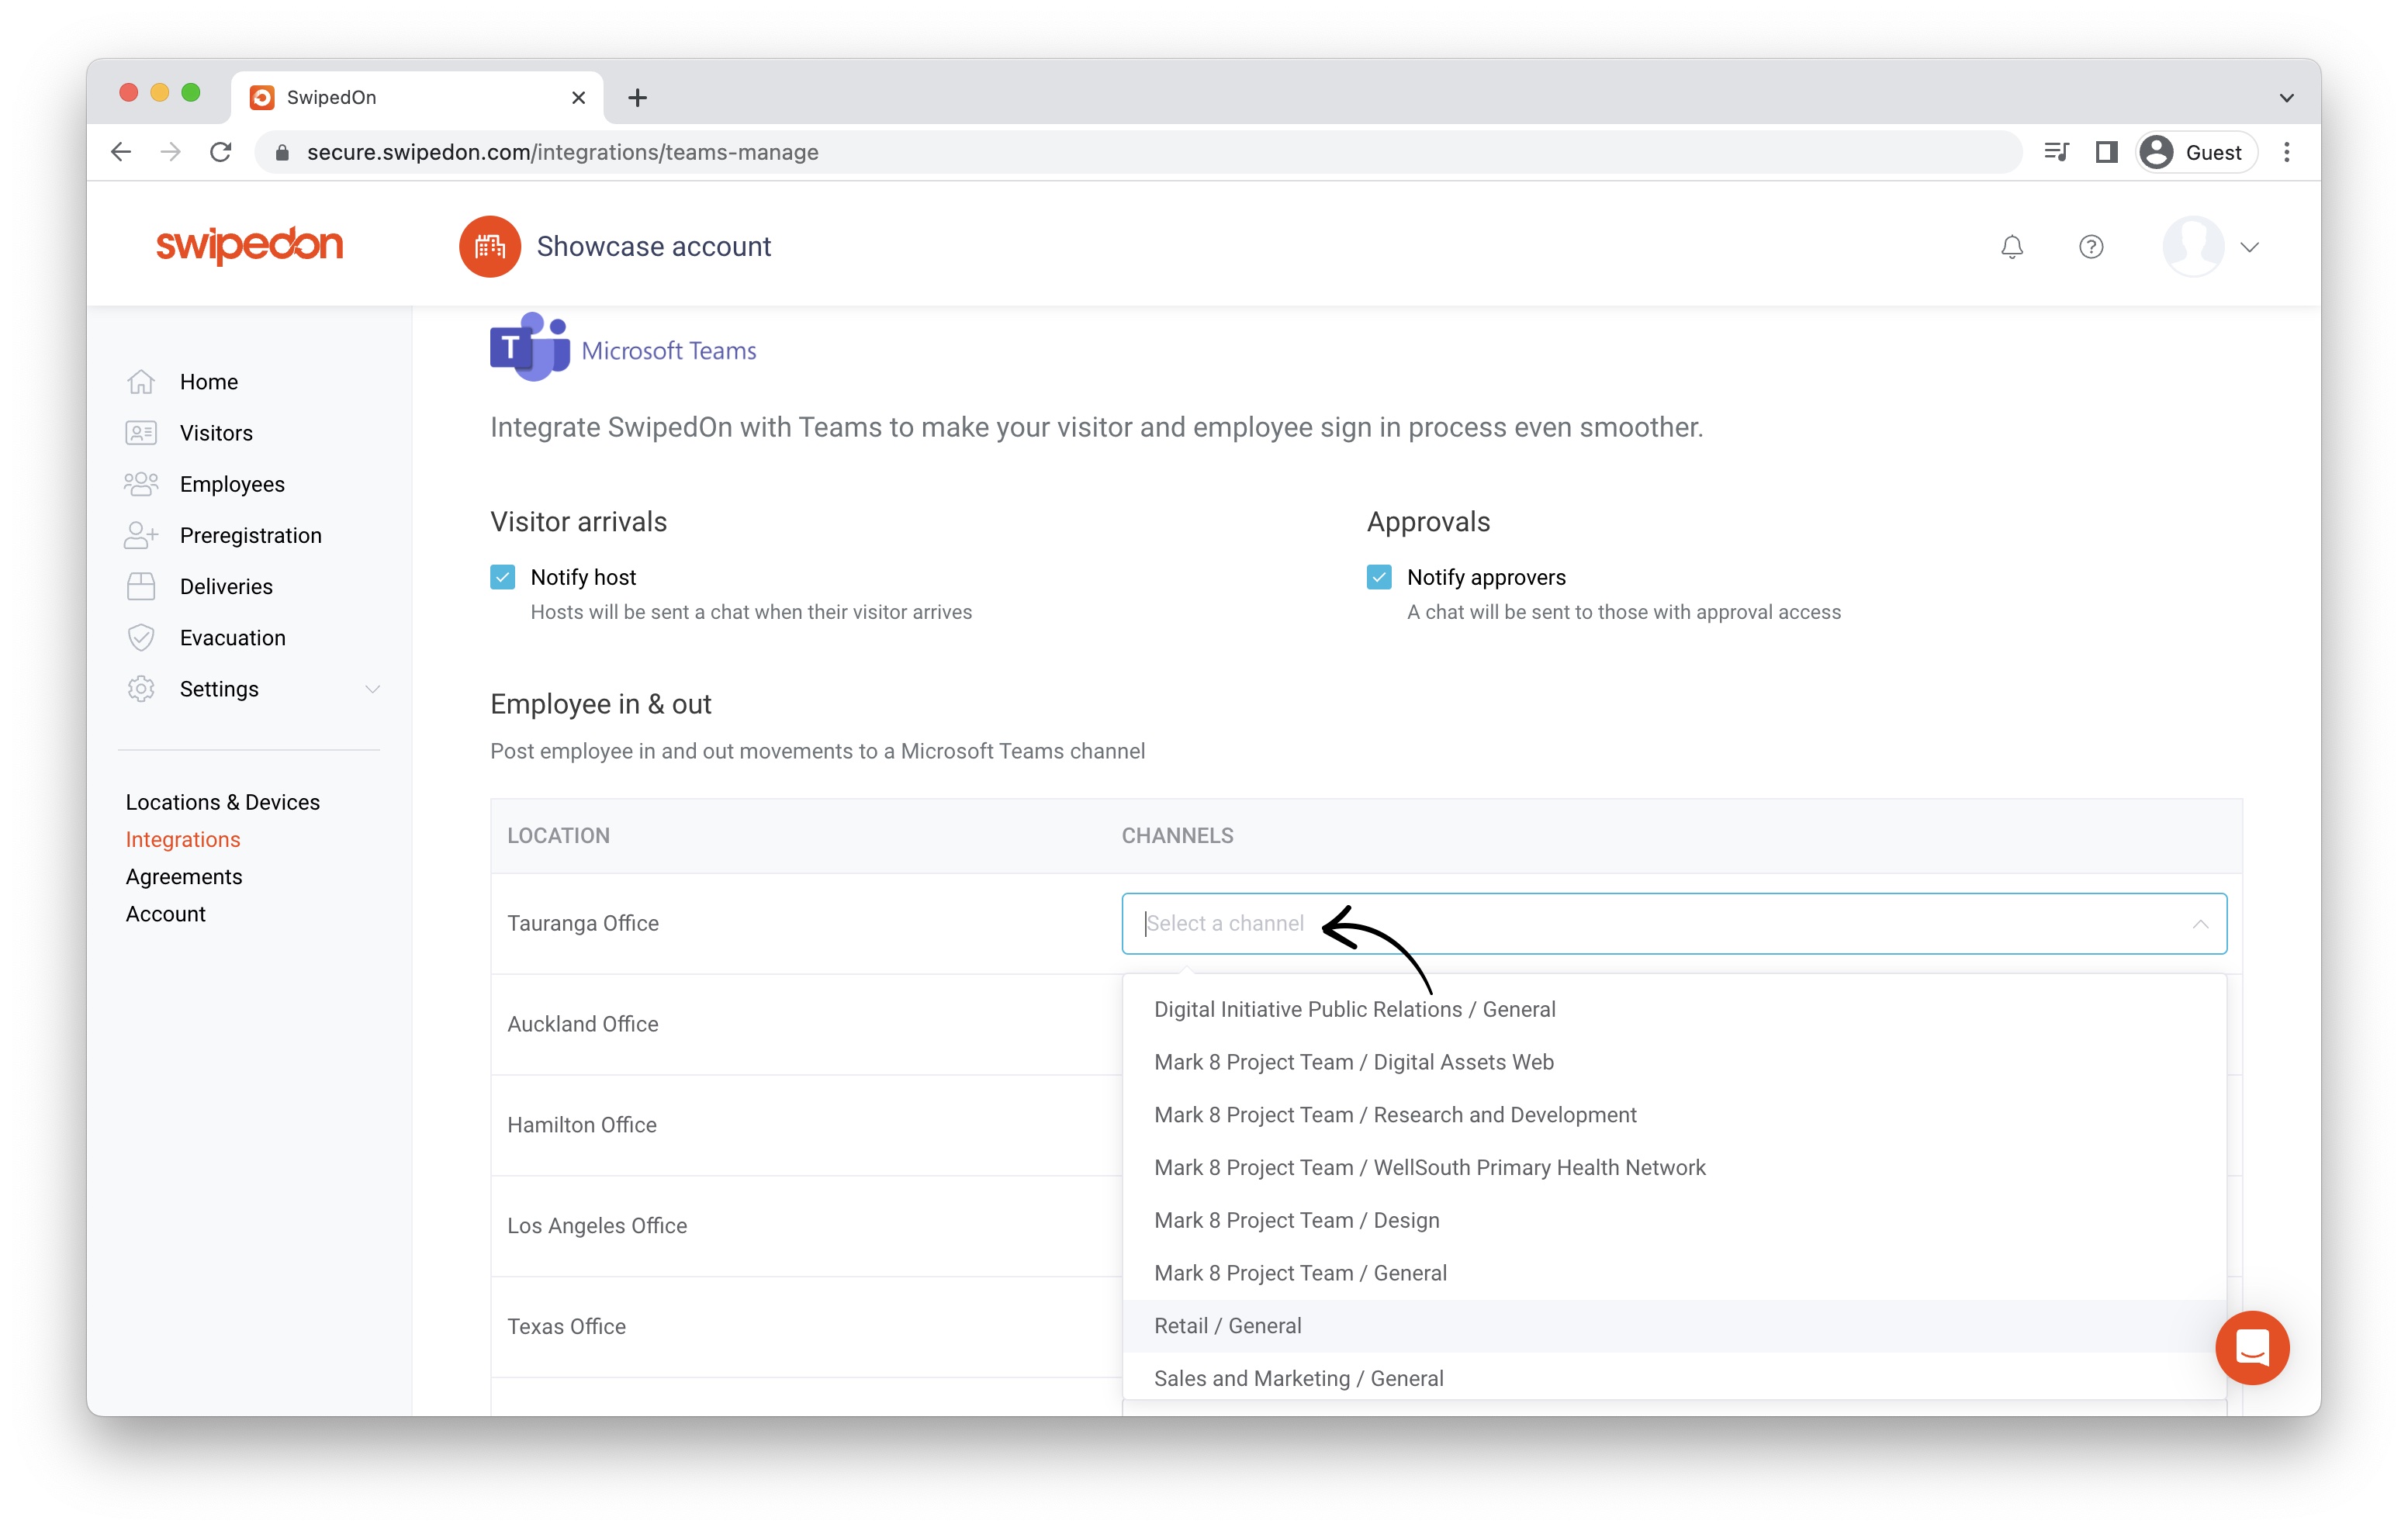Image resolution: width=2408 pixels, height=1531 pixels.
Task: Click Auckland Office location row
Action: pyautogui.click(x=583, y=1024)
